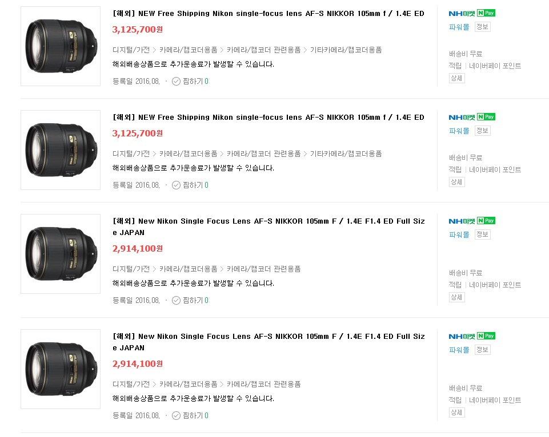
Task: Open 정보 popup on the first listing
Action: click(482, 27)
